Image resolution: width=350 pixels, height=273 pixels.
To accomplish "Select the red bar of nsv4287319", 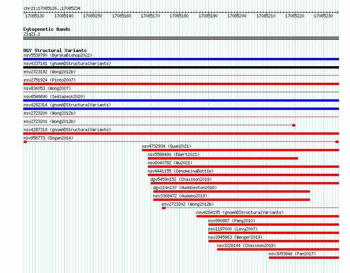I will (181, 134).
